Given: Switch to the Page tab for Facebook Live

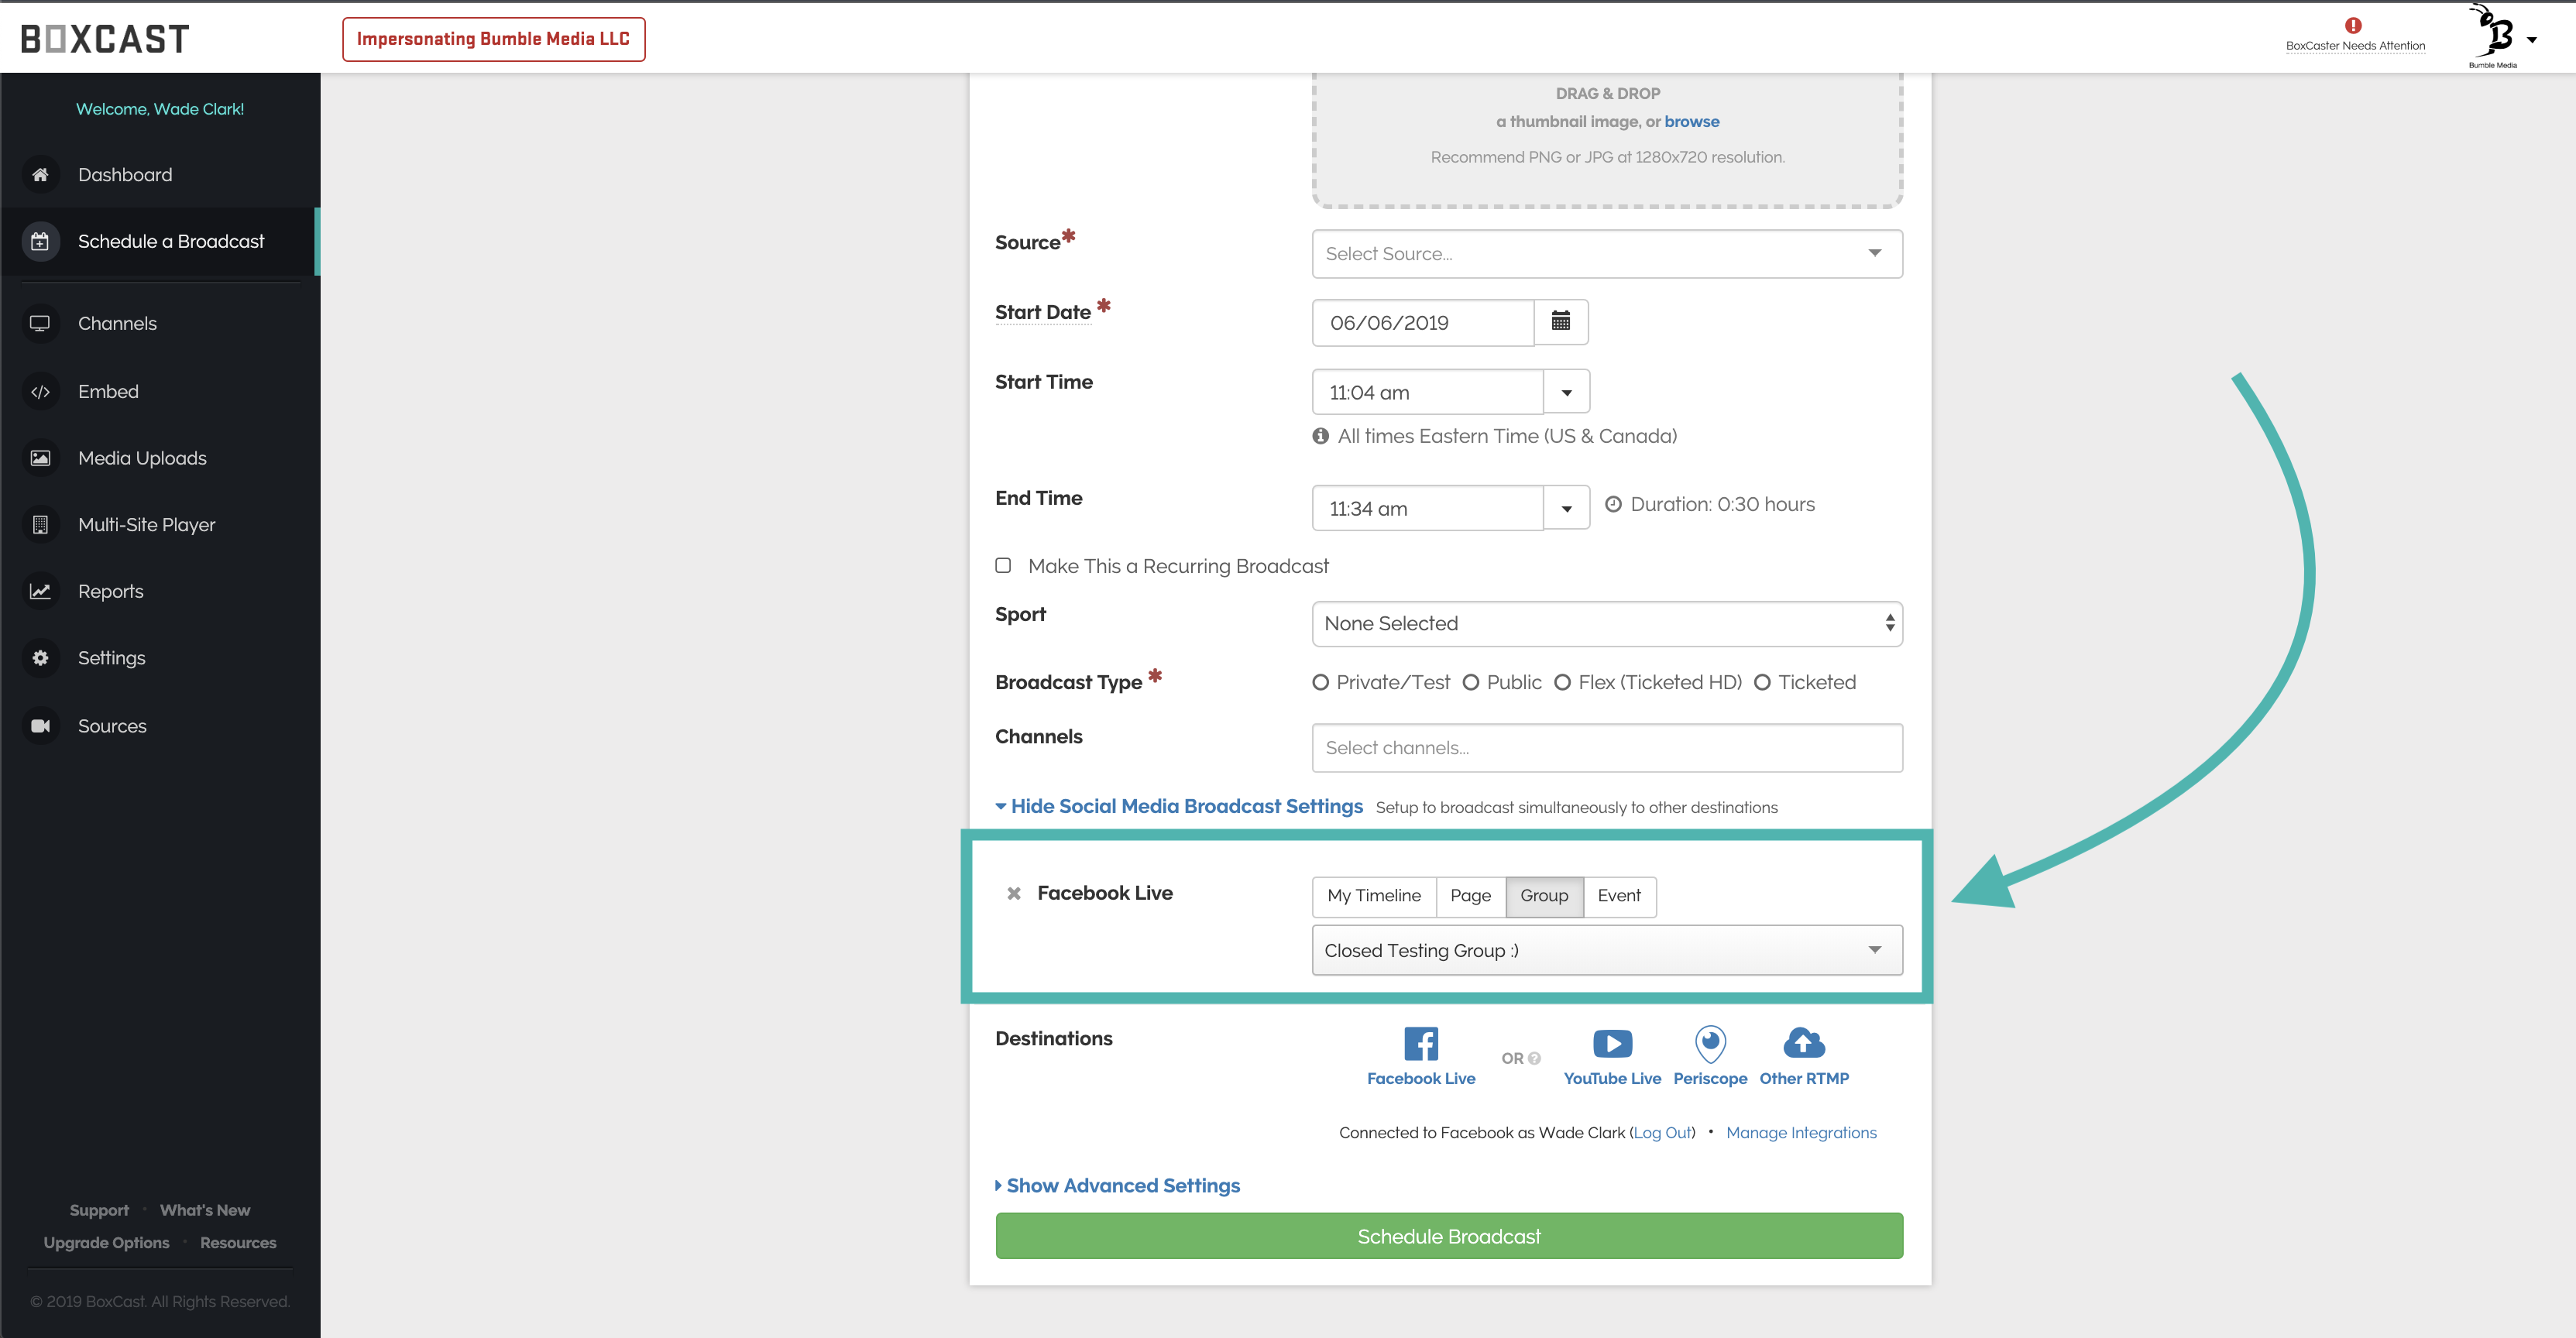Looking at the screenshot, I should click(x=1470, y=896).
